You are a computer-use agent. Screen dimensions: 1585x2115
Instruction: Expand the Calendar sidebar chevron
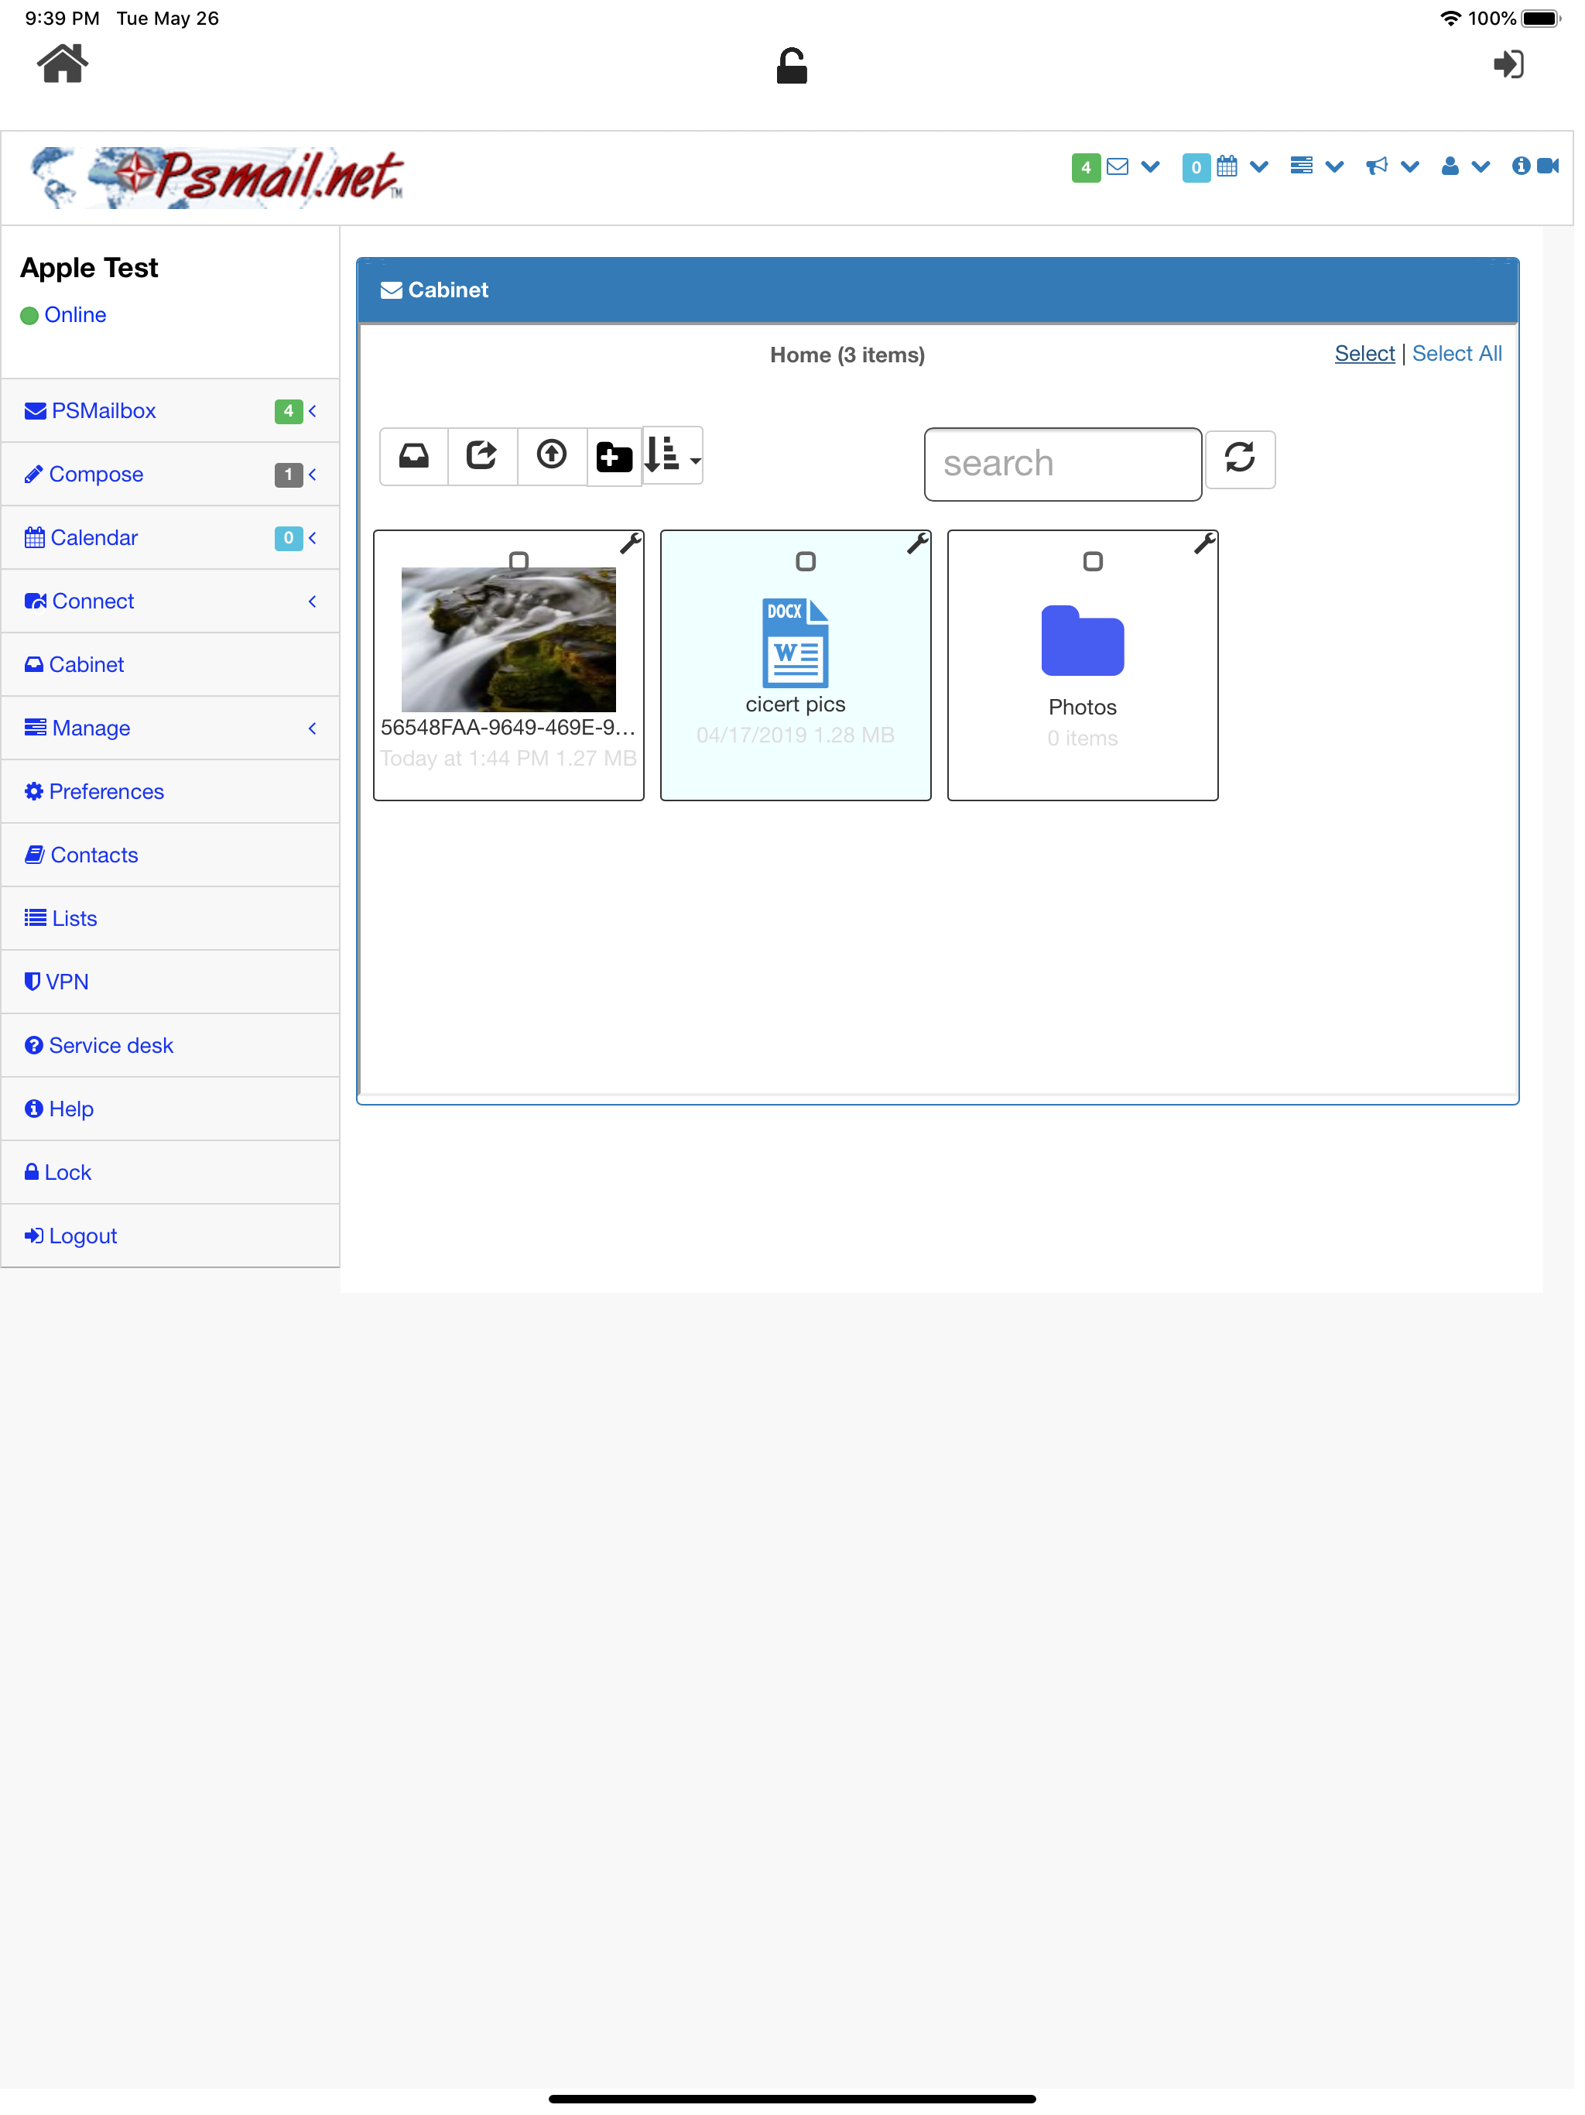(312, 538)
